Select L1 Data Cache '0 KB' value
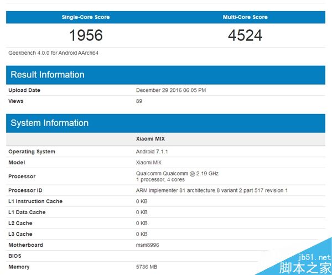 point(142,212)
